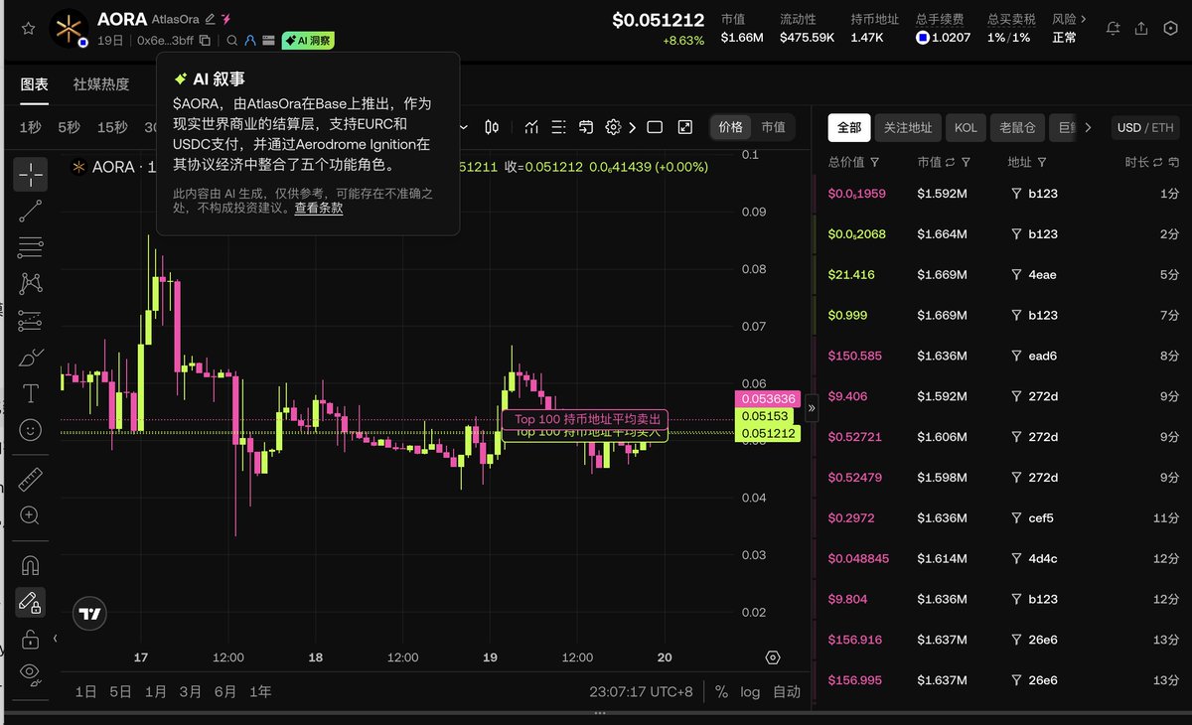This screenshot has width=1192, height=725.
Task: Toggle chart to 价格 mode
Action: 730,127
